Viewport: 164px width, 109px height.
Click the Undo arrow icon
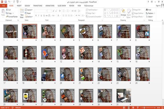(x=9, y=2)
